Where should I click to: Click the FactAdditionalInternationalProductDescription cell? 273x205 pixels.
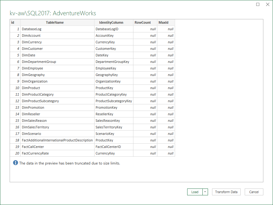[57, 140]
